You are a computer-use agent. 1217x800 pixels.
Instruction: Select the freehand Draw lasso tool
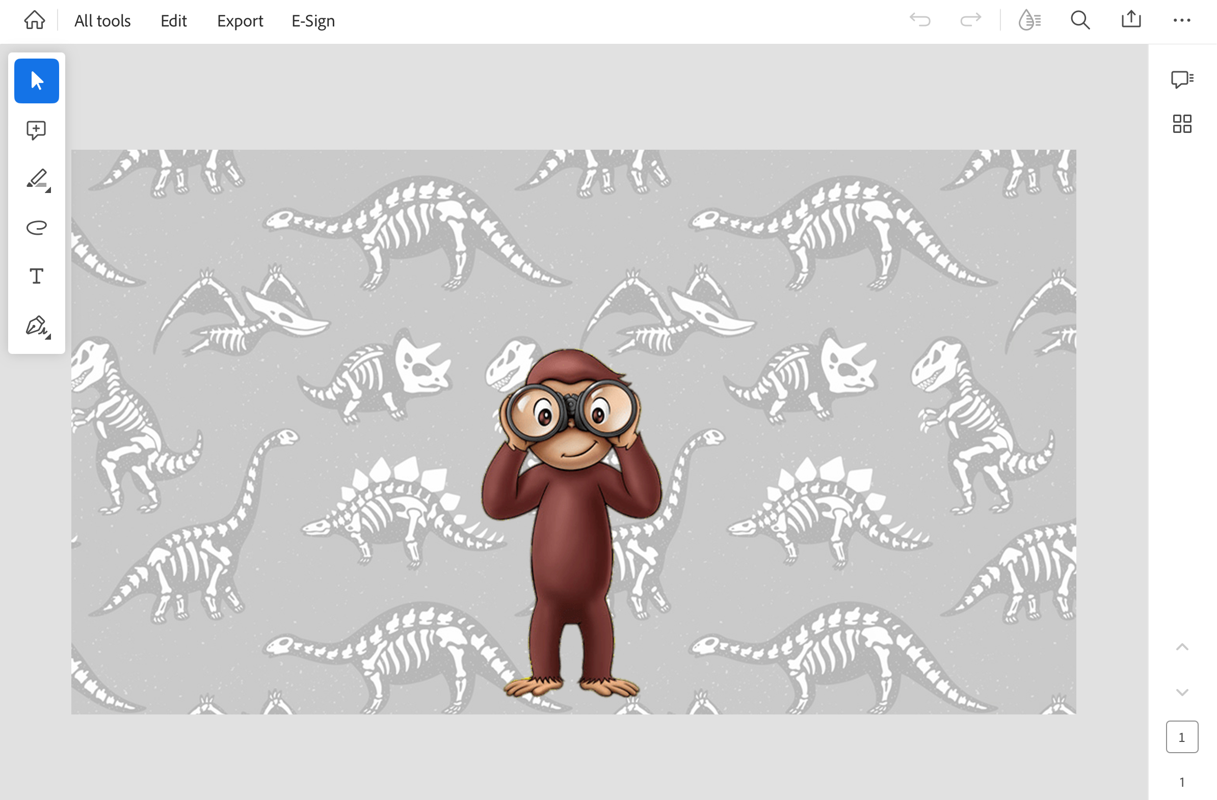(37, 227)
